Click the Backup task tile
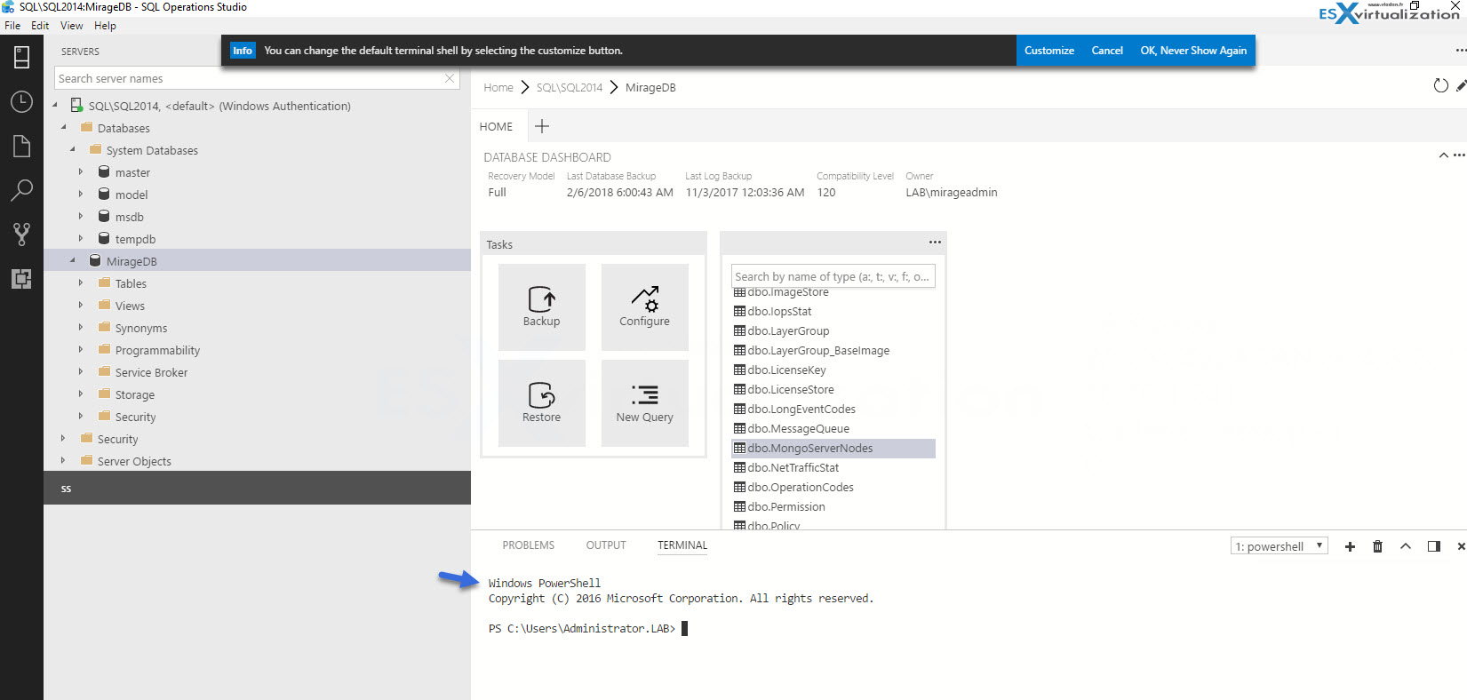 pyautogui.click(x=541, y=306)
